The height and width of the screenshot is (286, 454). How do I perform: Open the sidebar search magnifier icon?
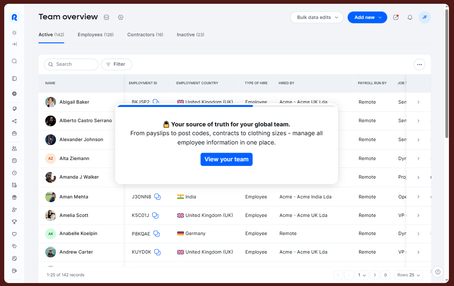coord(14,61)
